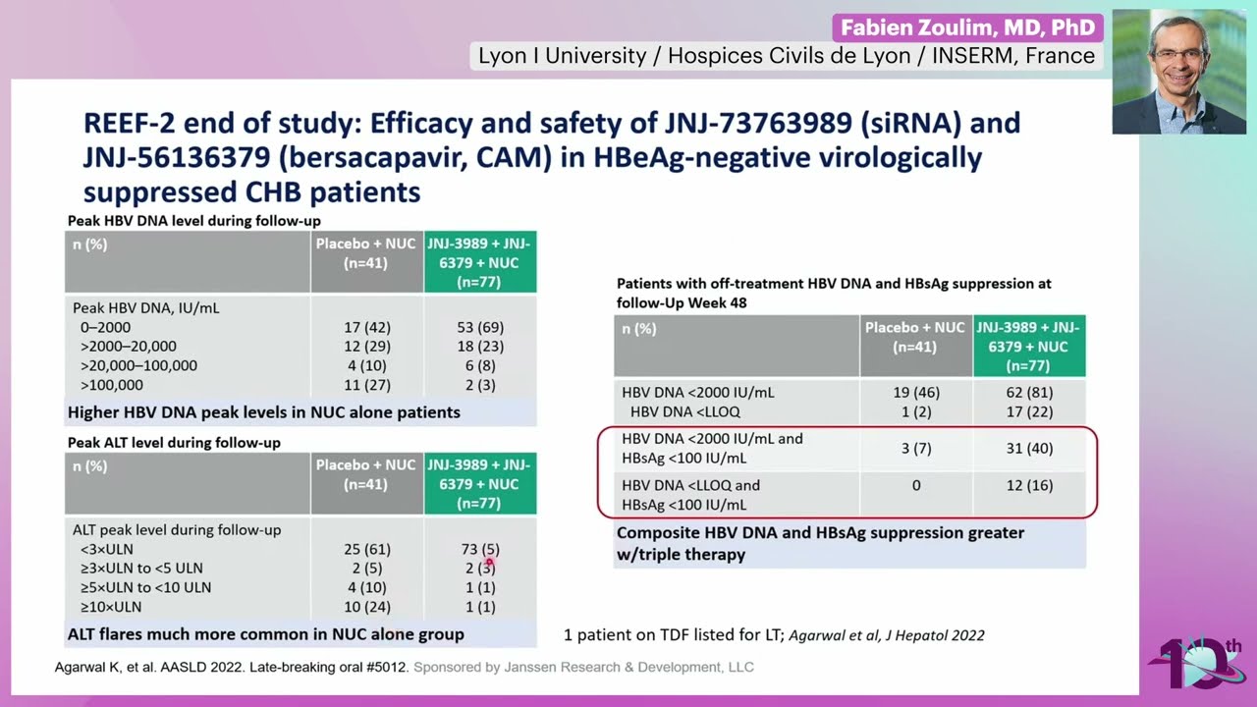The image size is (1257, 707).
Task: Click the '>100,000' row label
Action: pyautogui.click(x=112, y=385)
